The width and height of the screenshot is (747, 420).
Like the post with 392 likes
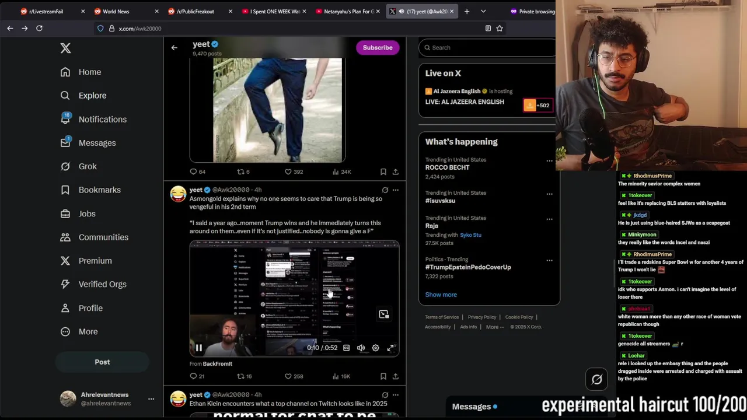[288, 171]
